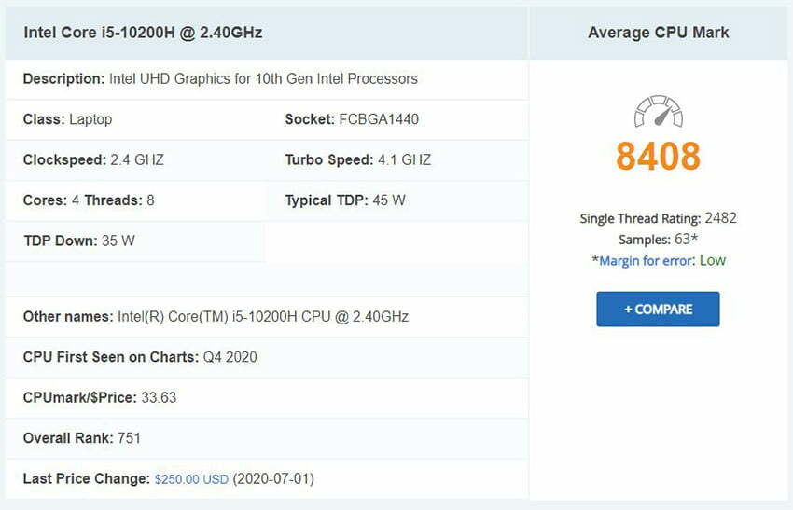Select the Turbo Speed: 4.1 GHZ value
Screen dimensions: 793x510
click(358, 159)
